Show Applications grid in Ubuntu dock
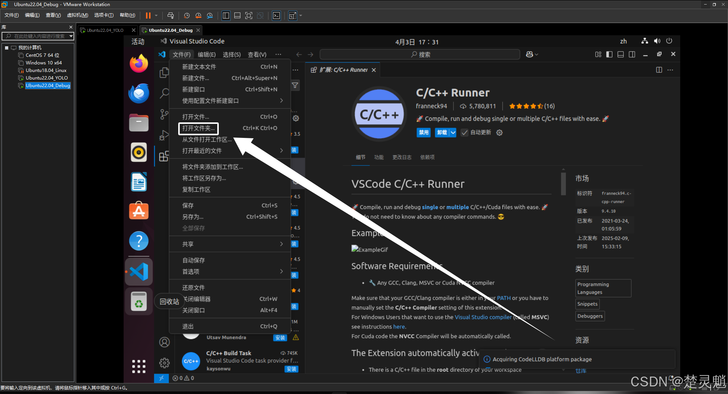728x394 pixels. pyautogui.click(x=139, y=366)
